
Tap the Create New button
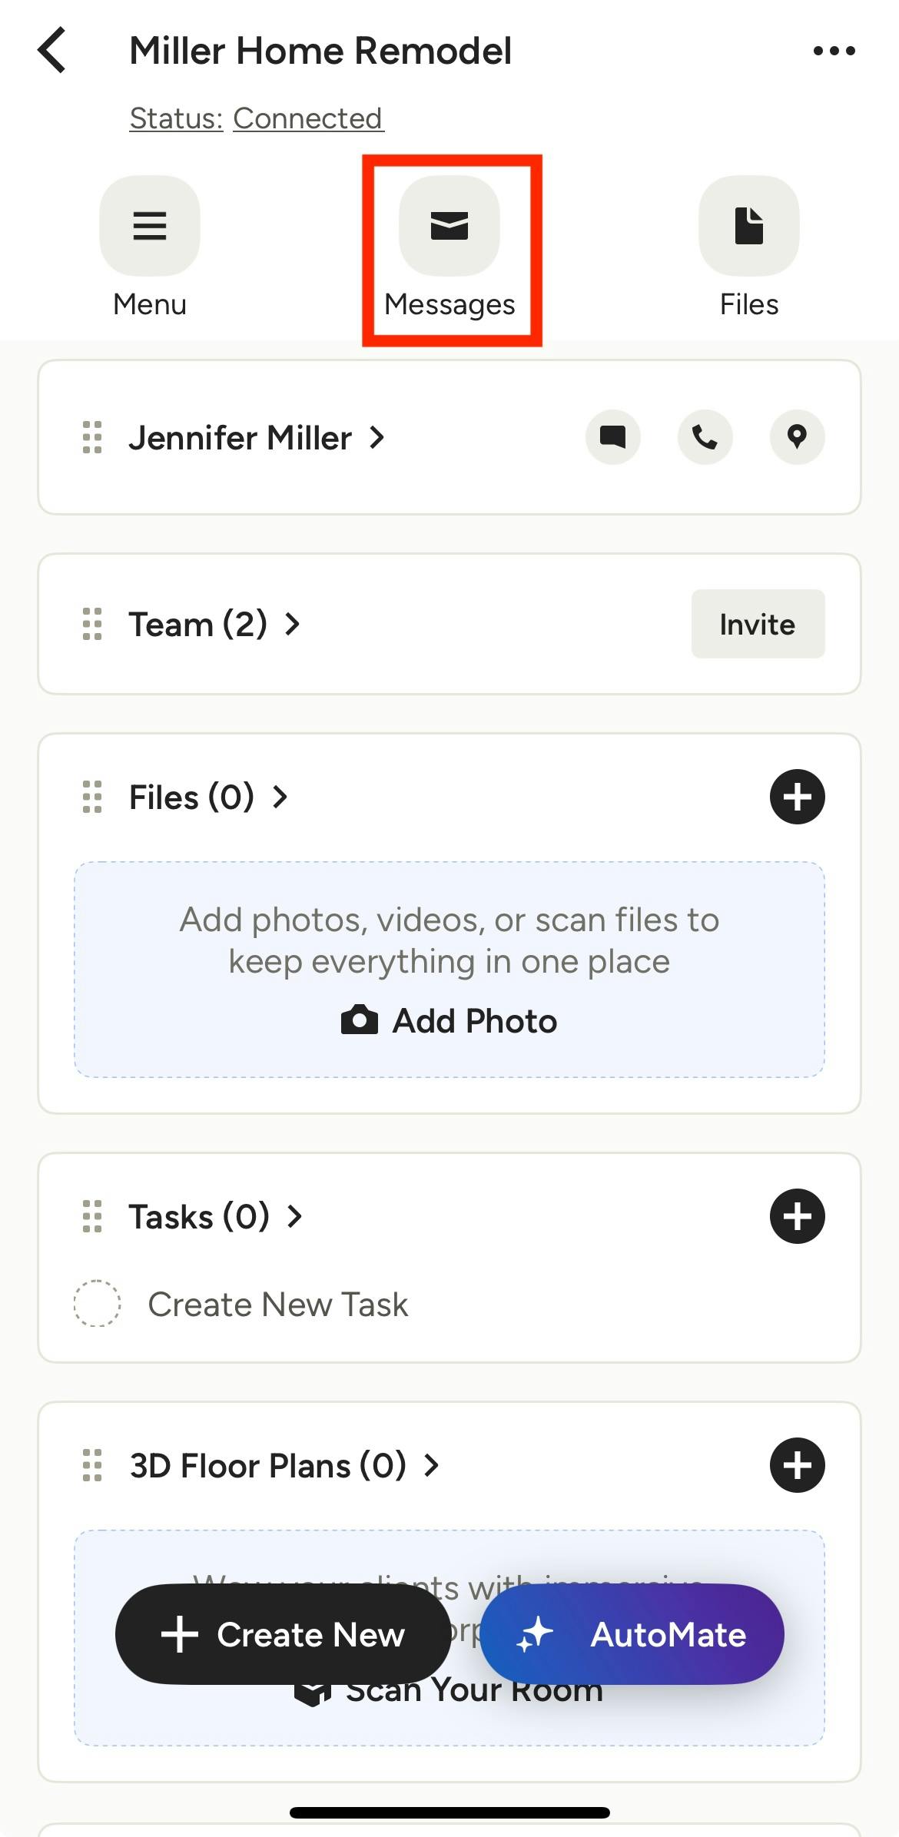click(x=283, y=1634)
